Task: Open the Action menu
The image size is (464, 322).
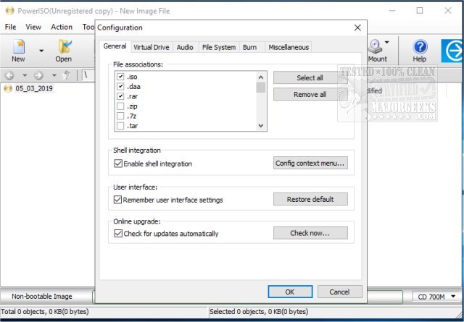Action: pos(62,27)
